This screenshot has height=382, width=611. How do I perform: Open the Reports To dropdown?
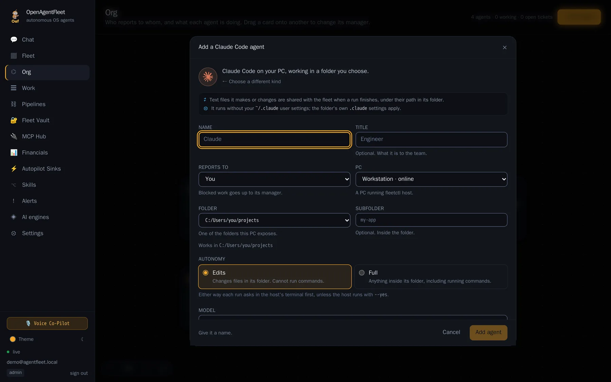274,179
